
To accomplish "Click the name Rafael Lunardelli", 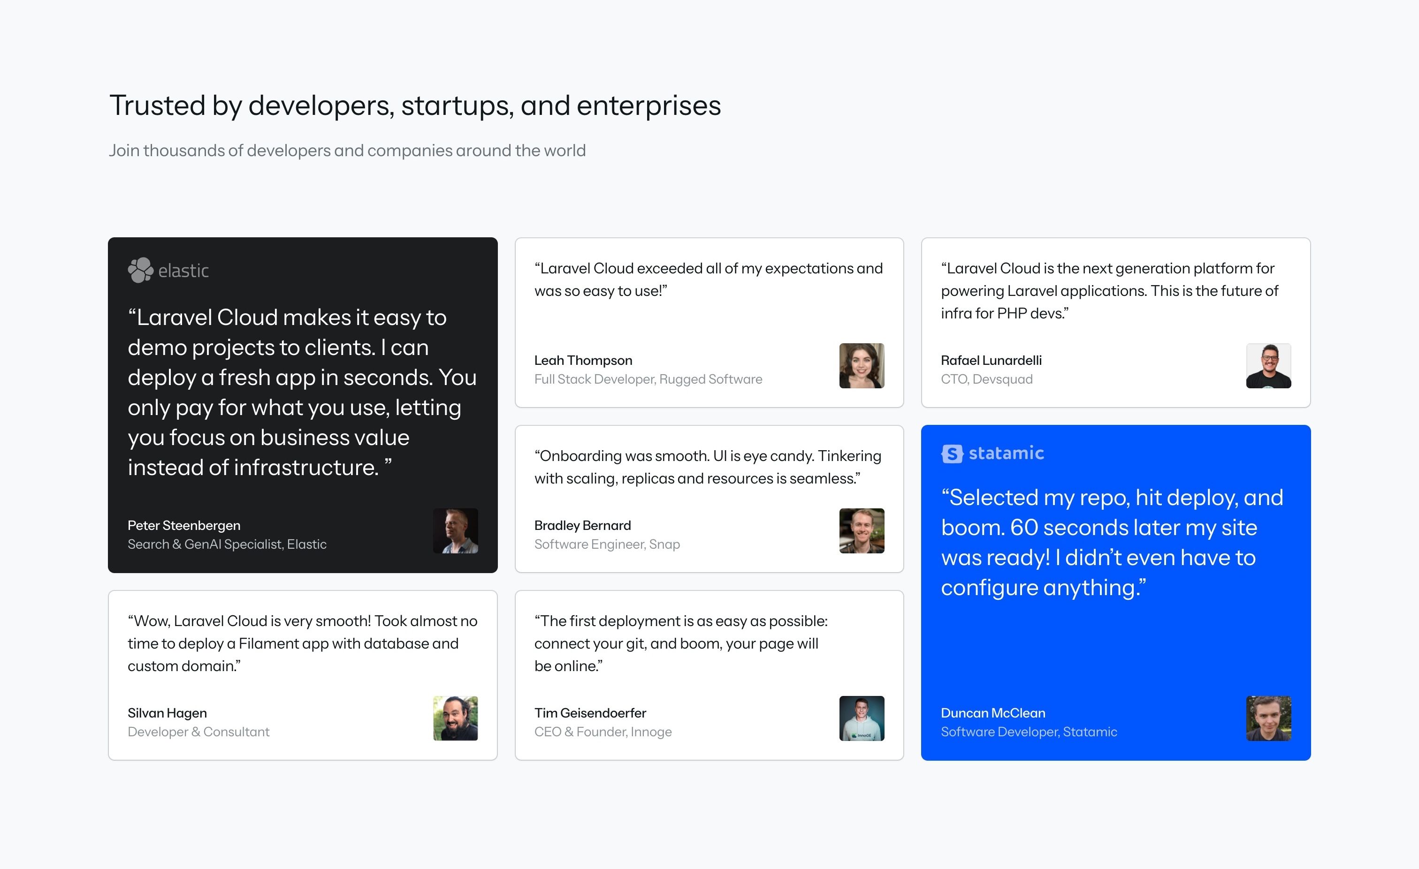I will [x=991, y=360].
